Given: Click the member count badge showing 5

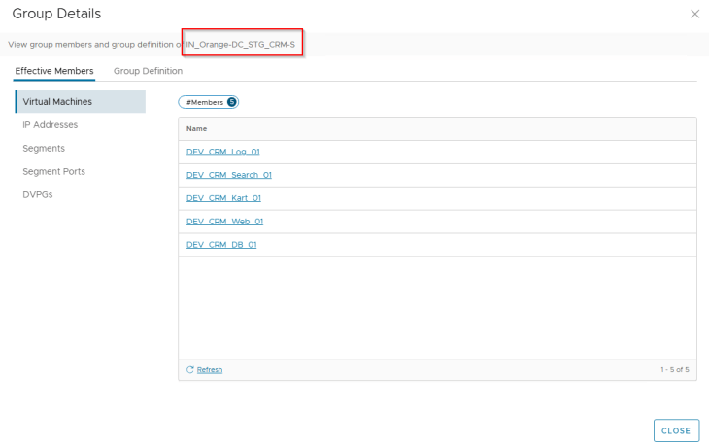Looking at the screenshot, I should tap(232, 102).
